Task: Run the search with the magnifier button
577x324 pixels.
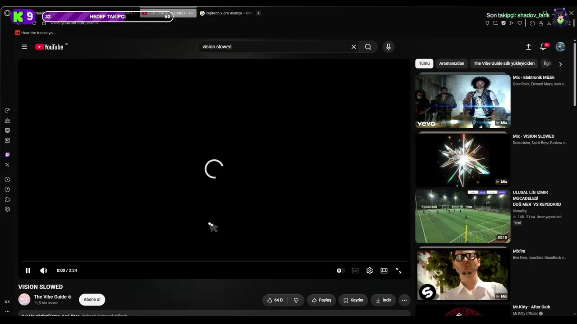Action: click(368, 47)
